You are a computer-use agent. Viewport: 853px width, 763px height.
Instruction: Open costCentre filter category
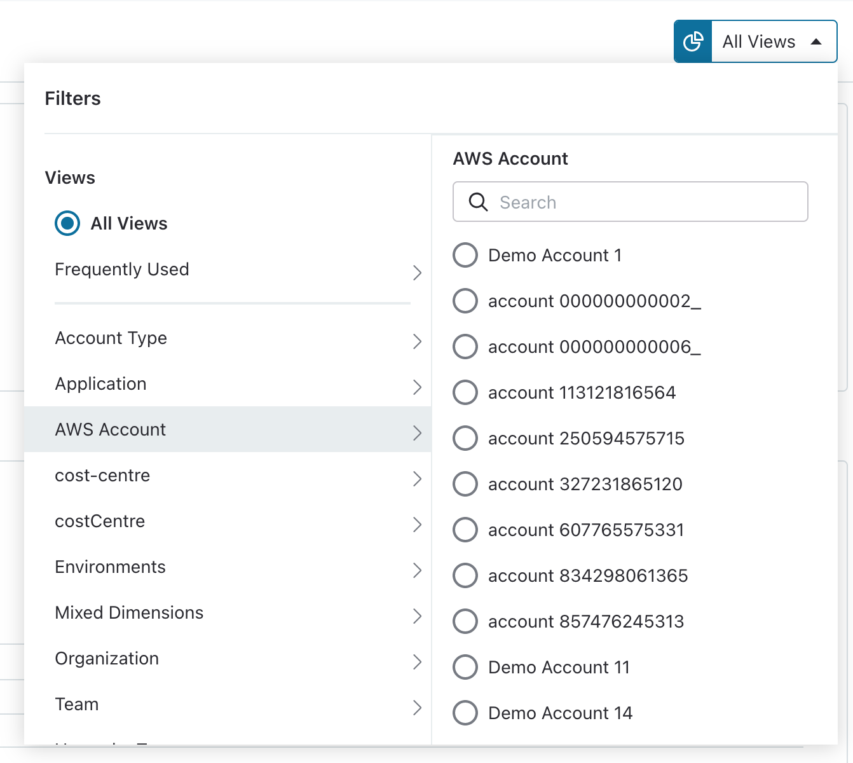228,521
